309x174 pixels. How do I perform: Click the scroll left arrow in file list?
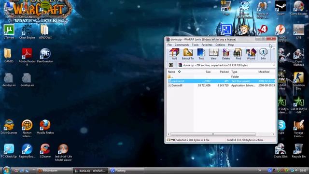[169, 134]
